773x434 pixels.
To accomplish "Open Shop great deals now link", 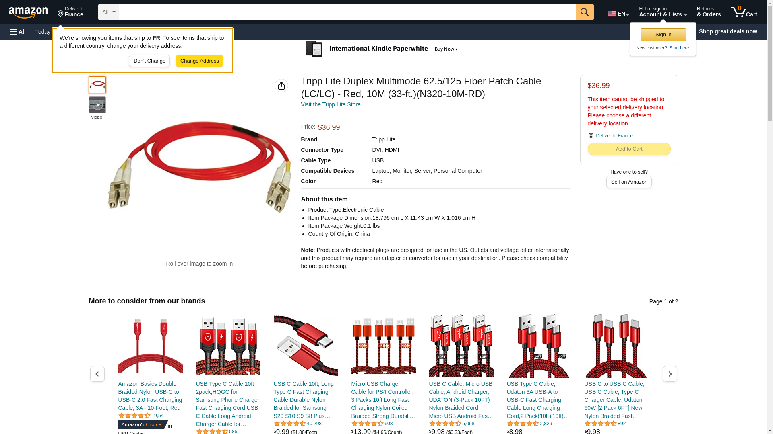I will point(728,31).
